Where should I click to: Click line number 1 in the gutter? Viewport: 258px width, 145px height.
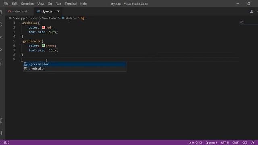click(14, 23)
